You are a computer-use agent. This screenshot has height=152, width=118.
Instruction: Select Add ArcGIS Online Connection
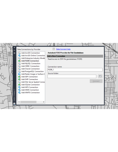(x=33, y=55)
